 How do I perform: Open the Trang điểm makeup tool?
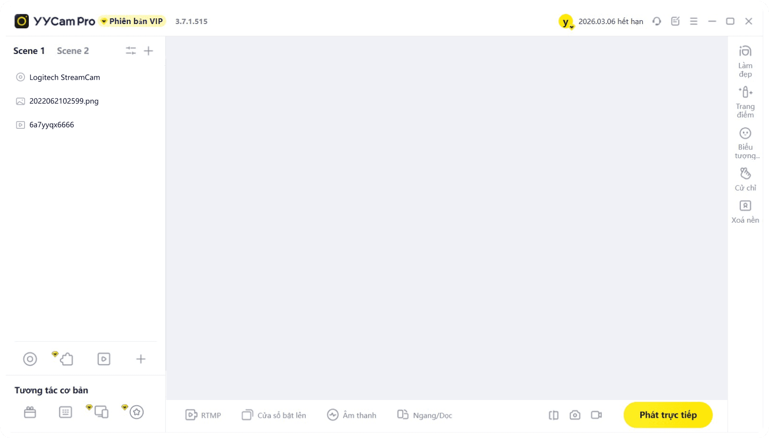click(x=745, y=102)
